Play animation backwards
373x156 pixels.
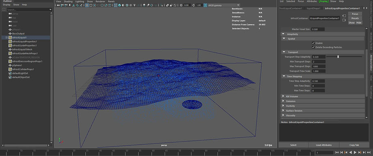pos(350,152)
